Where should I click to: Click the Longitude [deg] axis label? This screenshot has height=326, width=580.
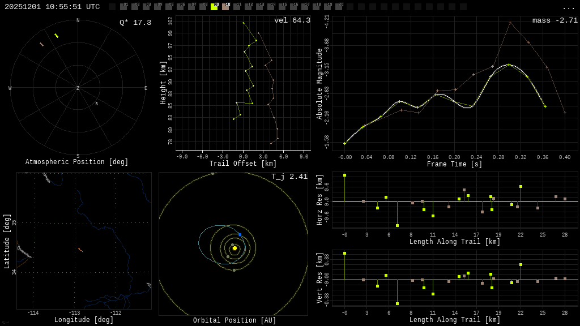pos(84,320)
